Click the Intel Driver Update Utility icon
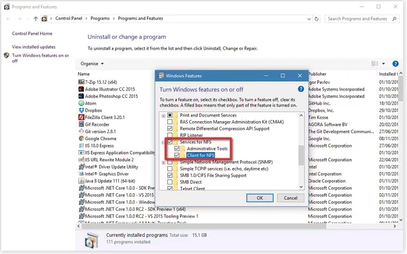 [81, 167]
